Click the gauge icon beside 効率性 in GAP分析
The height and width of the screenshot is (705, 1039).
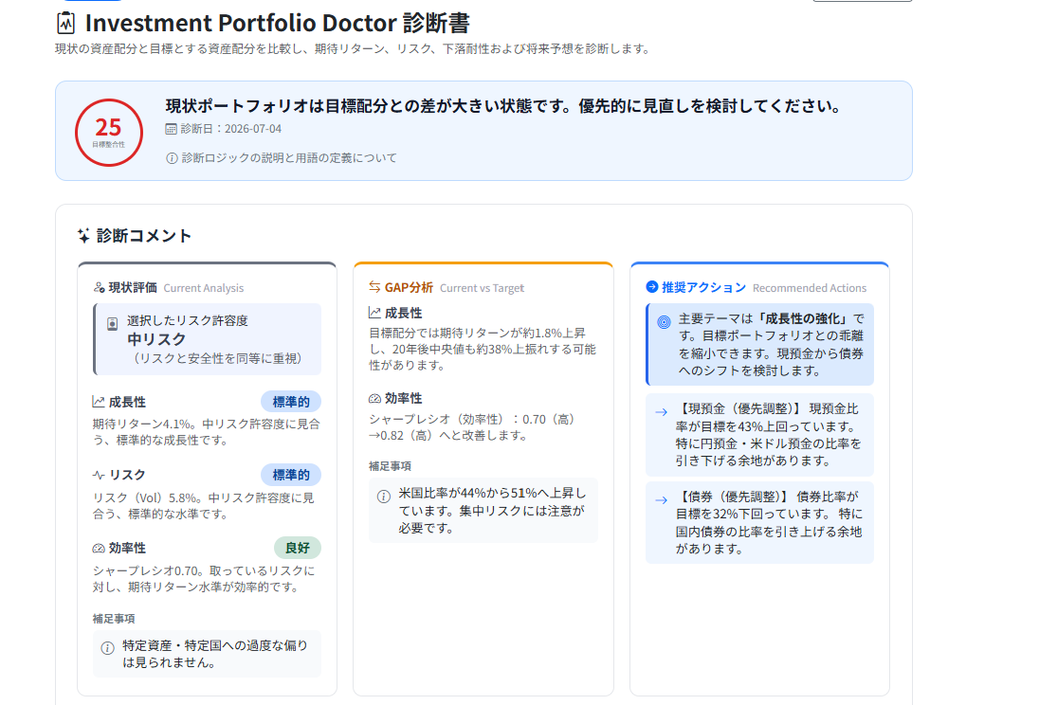tap(374, 398)
